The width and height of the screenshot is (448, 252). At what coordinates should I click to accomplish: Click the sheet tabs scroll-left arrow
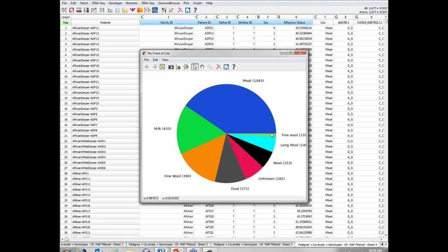click(x=382, y=244)
